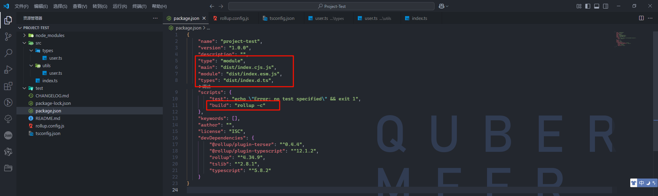
Task: Toggle the primary side bar layout button
Action: 588,6
